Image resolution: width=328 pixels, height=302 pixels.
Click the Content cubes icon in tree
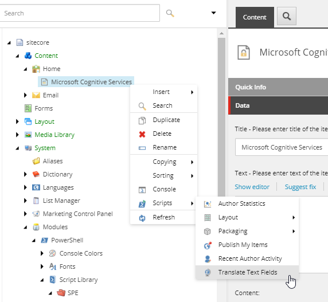[x=28, y=56]
